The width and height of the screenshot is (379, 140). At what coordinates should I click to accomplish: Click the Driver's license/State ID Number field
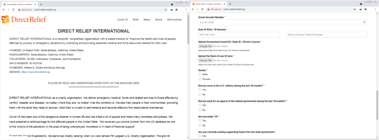[x=327, y=35]
